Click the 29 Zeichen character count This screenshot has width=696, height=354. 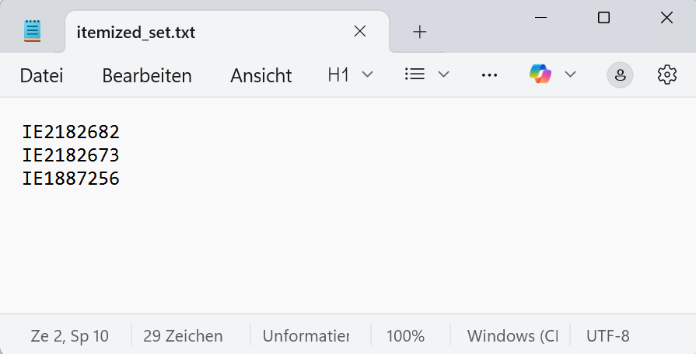point(183,336)
